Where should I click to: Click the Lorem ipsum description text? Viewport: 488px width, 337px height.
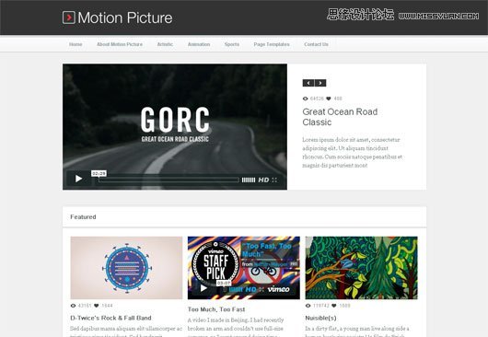(353, 153)
